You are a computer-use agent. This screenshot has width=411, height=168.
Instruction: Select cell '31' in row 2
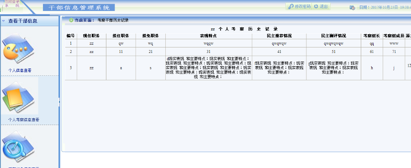point(209,52)
